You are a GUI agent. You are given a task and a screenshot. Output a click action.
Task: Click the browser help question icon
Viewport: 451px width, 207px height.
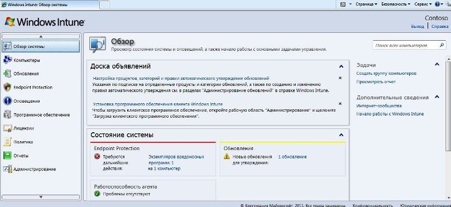click(438, 4)
